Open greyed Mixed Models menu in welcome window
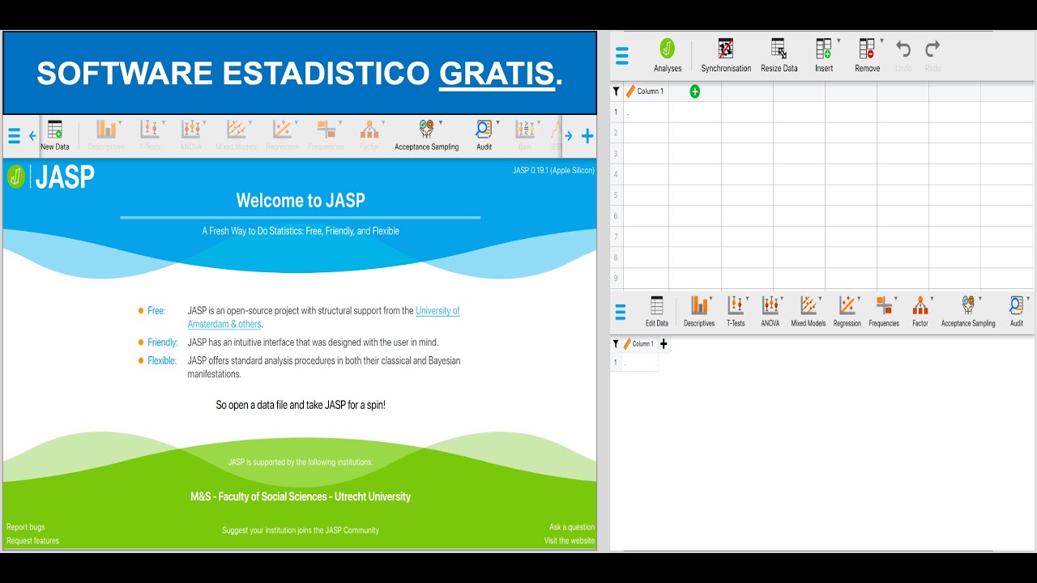The width and height of the screenshot is (1037, 583). pyautogui.click(x=236, y=135)
